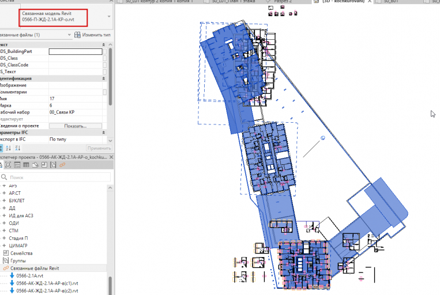
Task: Toggle the small button next to DS_BuildingPart
Action: coord(105,51)
